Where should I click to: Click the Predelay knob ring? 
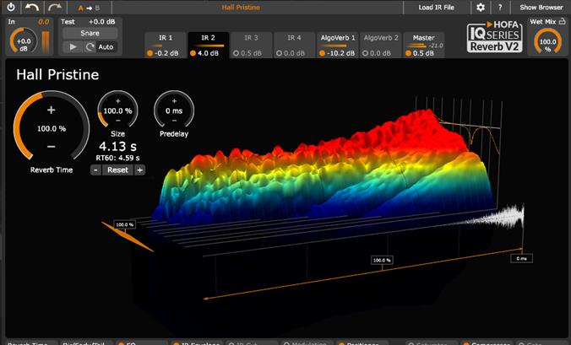174,109
